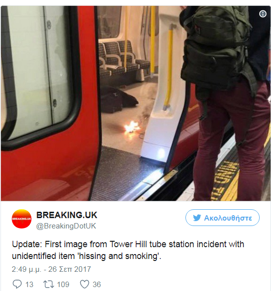Open the tube train photo
Image resolution: width=271 pixels, height=291 pixels.
coord(136,103)
